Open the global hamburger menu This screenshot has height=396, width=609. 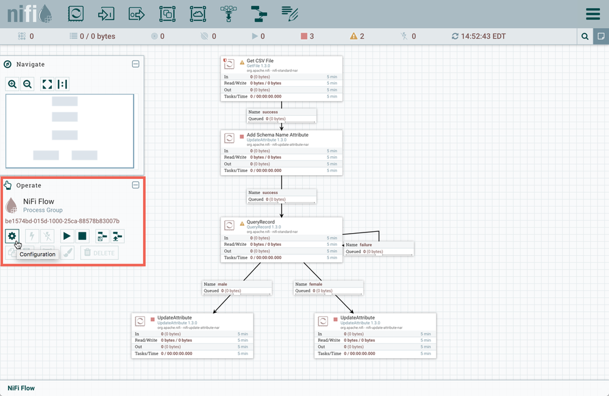click(x=592, y=13)
